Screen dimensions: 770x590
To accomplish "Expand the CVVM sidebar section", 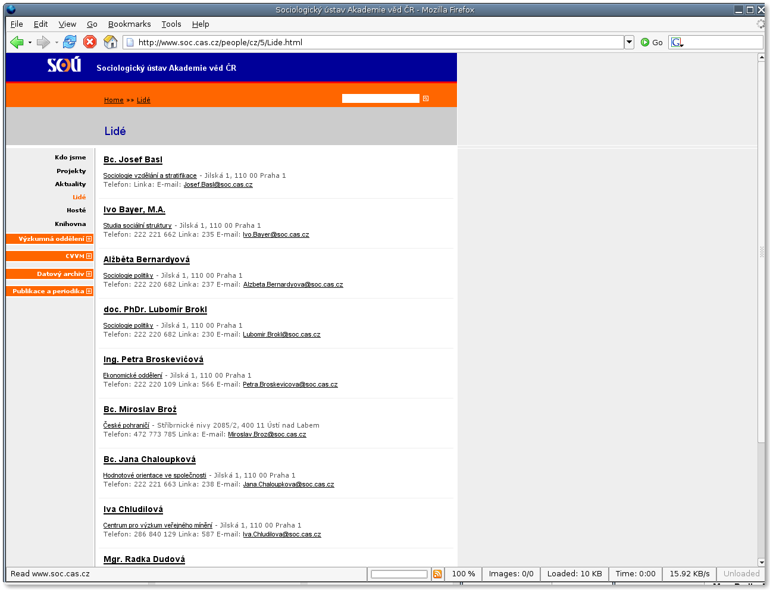I will (x=89, y=256).
